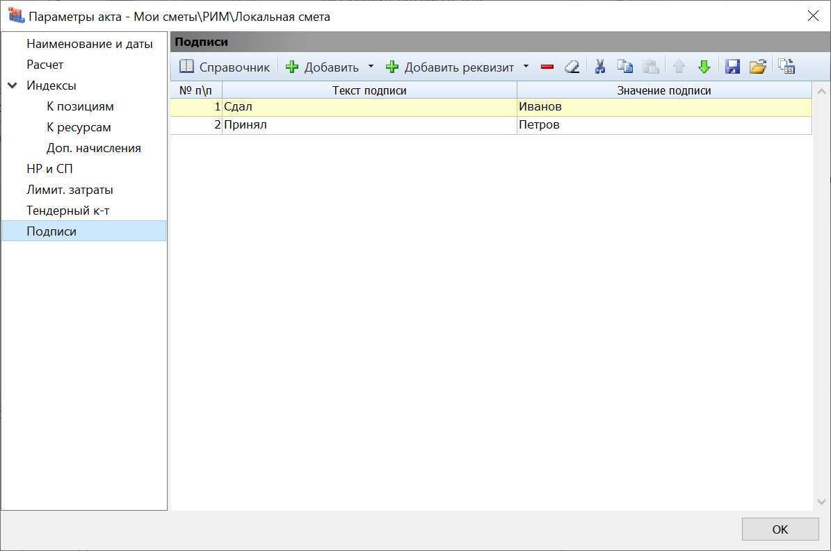Select the Петров cell
The height and width of the screenshot is (551, 831).
[664, 125]
